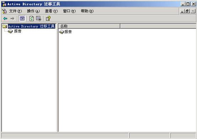This screenshot has height=139, width=197.
Task: Click the Export List toolbar icon
Action: (38, 18)
